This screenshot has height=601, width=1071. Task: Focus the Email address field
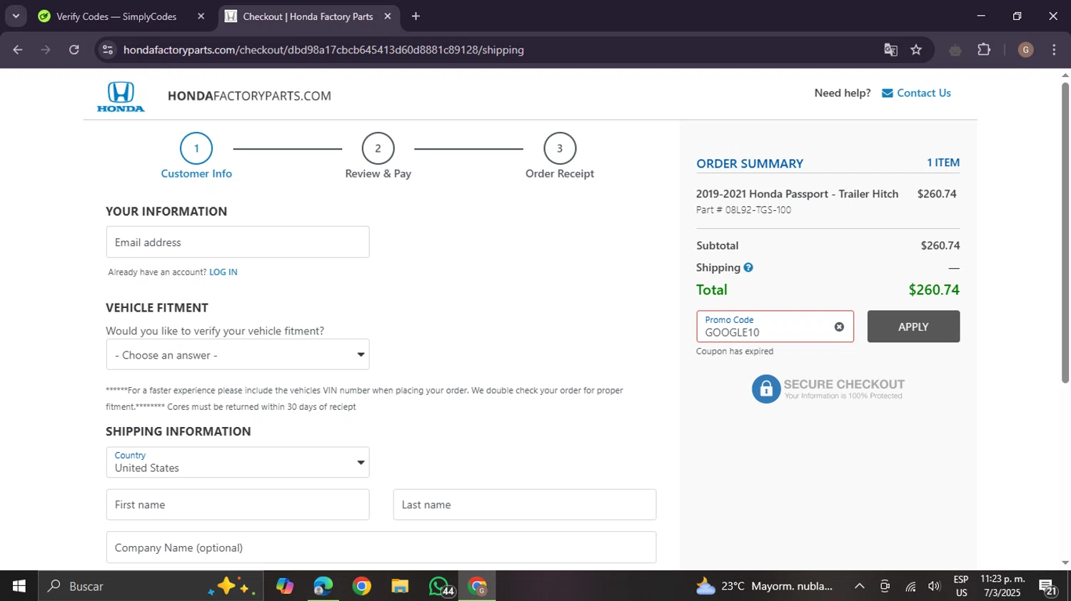point(238,242)
